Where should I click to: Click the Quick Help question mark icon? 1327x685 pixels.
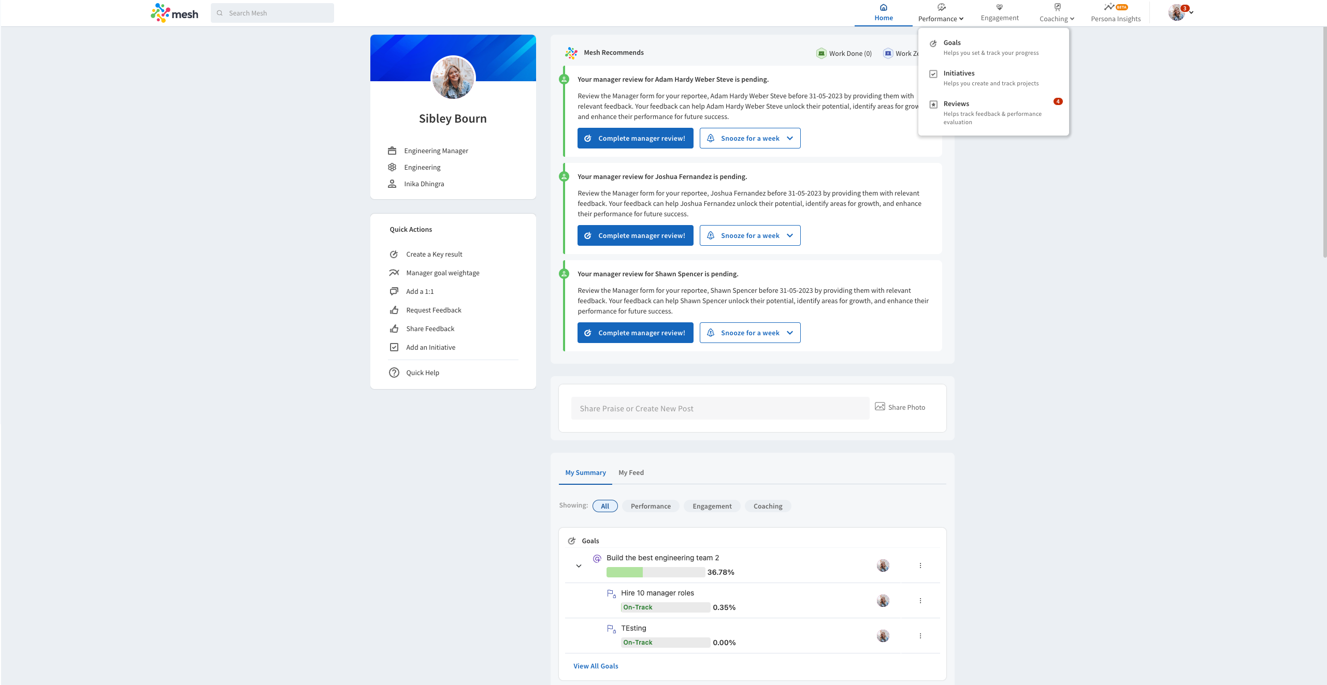(x=394, y=373)
